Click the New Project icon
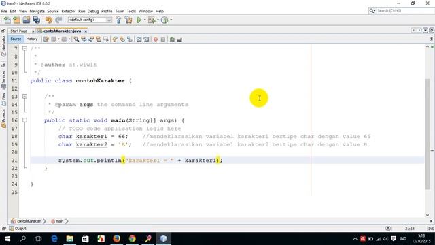This screenshot has height=245, width=435. [x=16, y=20]
